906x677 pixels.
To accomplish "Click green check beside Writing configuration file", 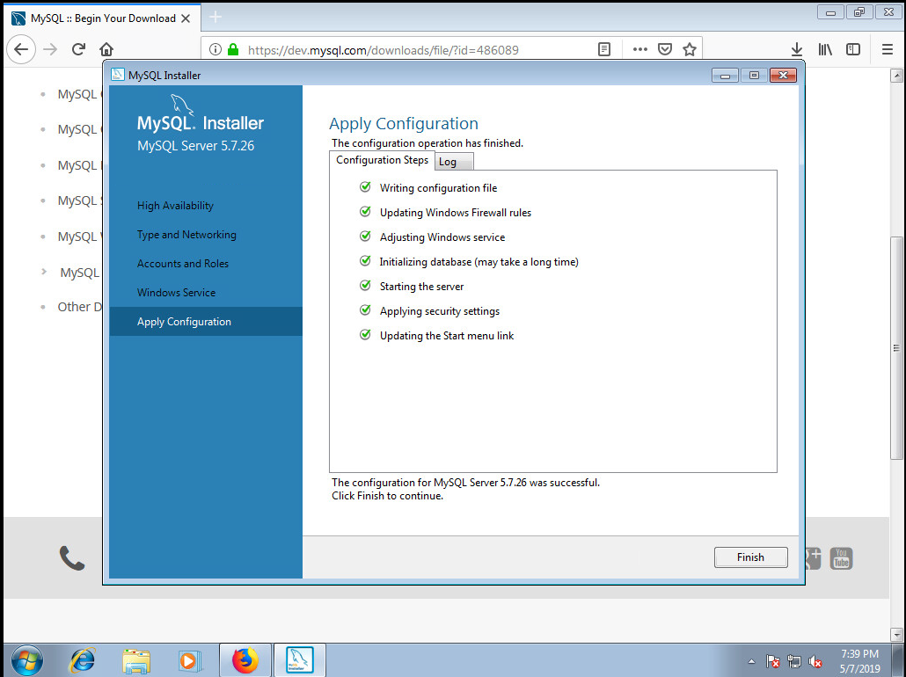I will click(365, 186).
